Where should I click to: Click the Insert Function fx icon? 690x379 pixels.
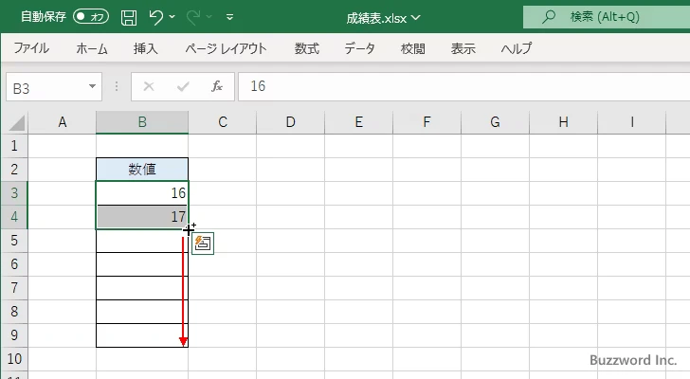click(217, 86)
